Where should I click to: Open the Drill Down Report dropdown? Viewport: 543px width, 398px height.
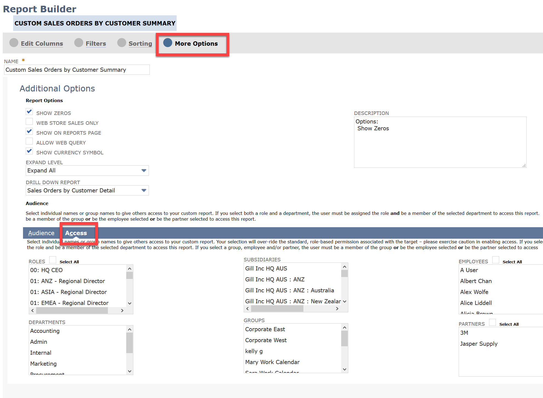(x=144, y=191)
